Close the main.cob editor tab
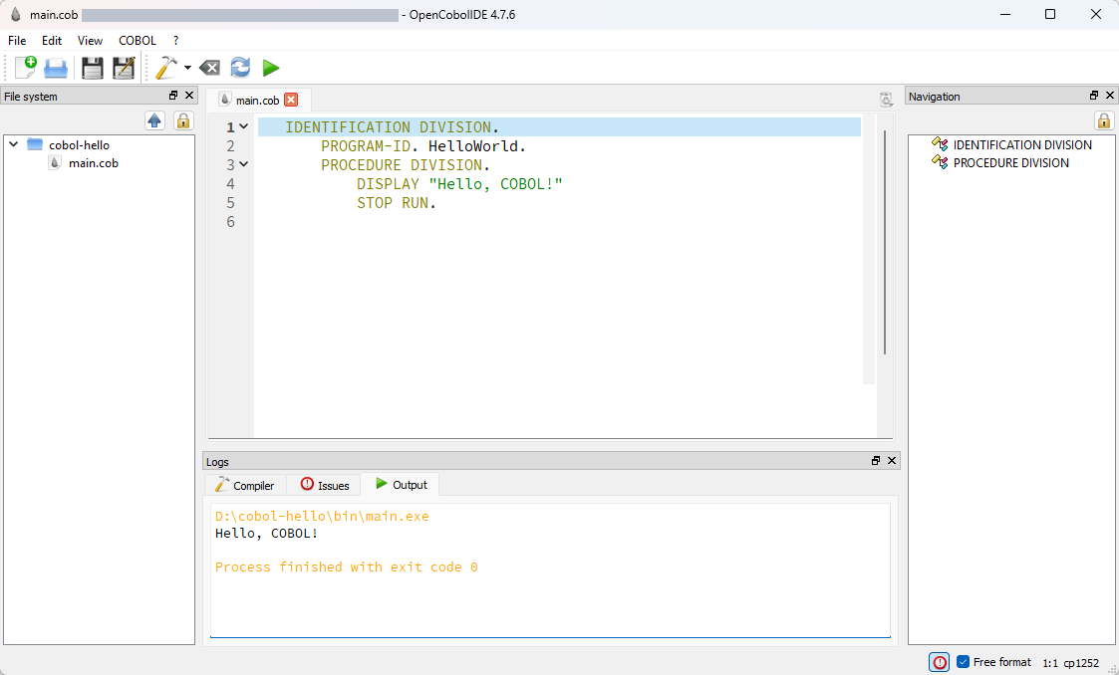 [291, 100]
